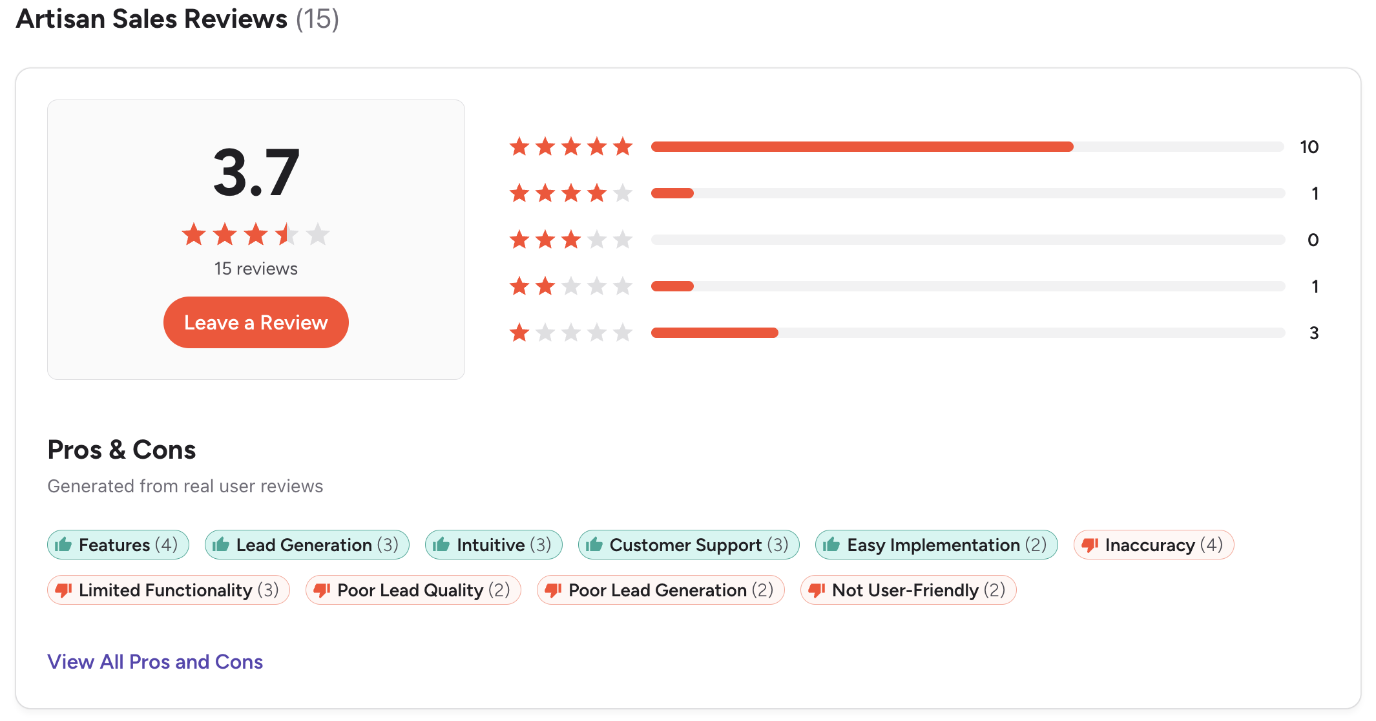The height and width of the screenshot is (721, 1376).
Task: Click thumbs-up icon on Features tag
Action: tap(63, 545)
